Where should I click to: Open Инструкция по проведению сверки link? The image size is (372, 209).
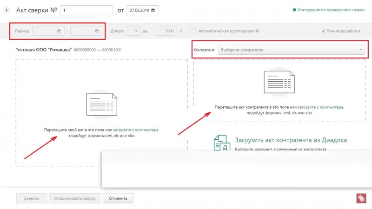tap(332, 10)
